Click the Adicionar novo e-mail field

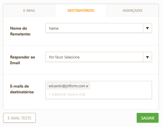(x=67, y=94)
